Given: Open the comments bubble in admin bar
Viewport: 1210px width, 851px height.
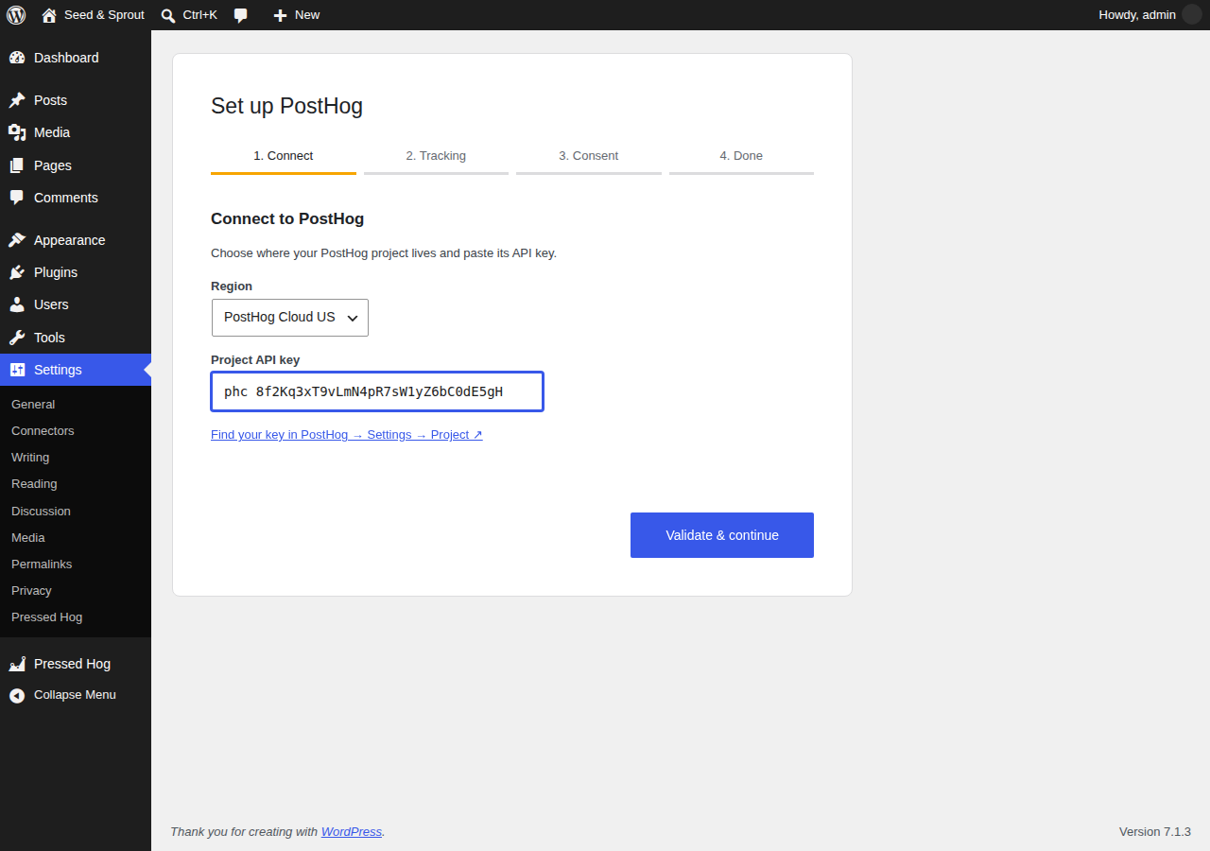Looking at the screenshot, I should pos(241,15).
